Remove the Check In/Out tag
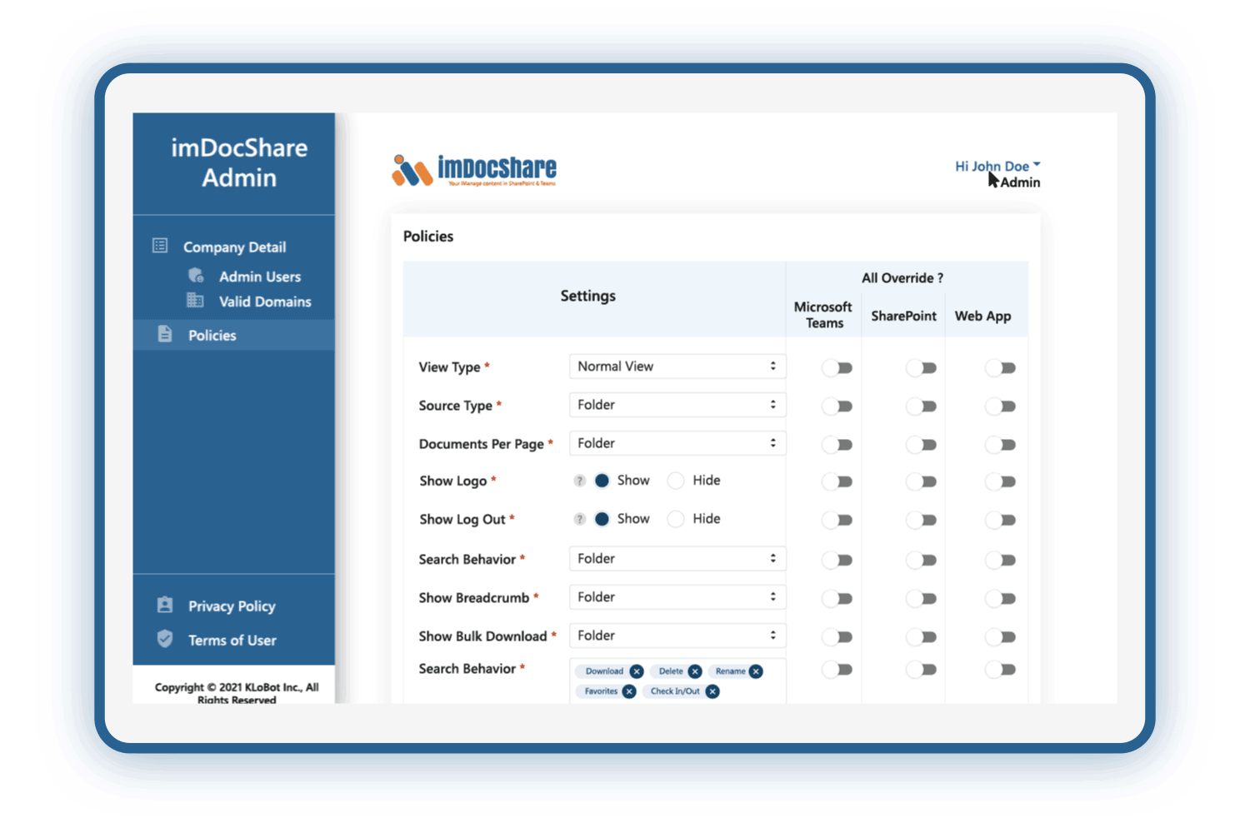 [x=712, y=691]
